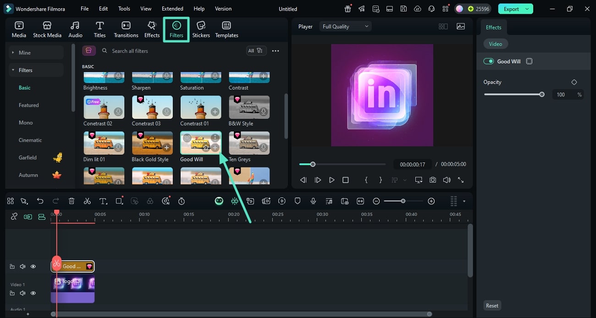Open the Media tab
Screen dimensions: 596x318
[x=19, y=29]
